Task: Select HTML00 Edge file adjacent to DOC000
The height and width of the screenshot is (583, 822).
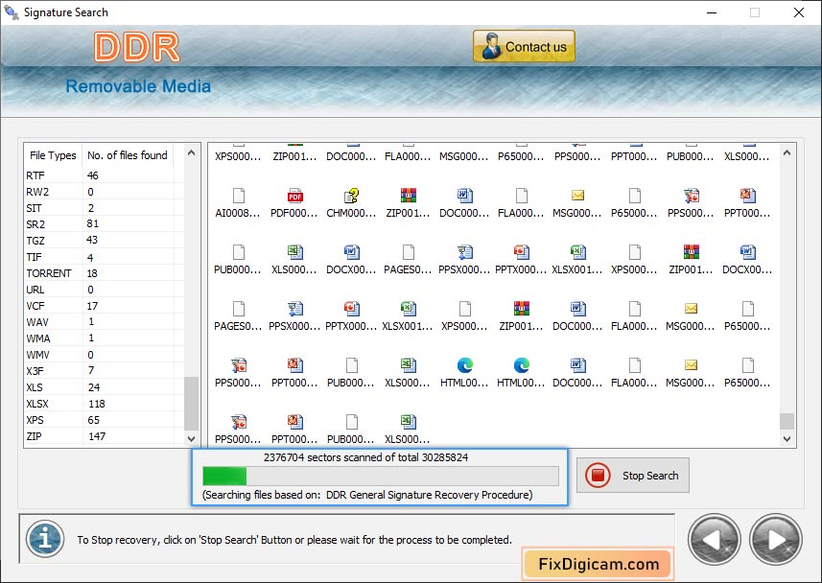Action: tap(521, 365)
